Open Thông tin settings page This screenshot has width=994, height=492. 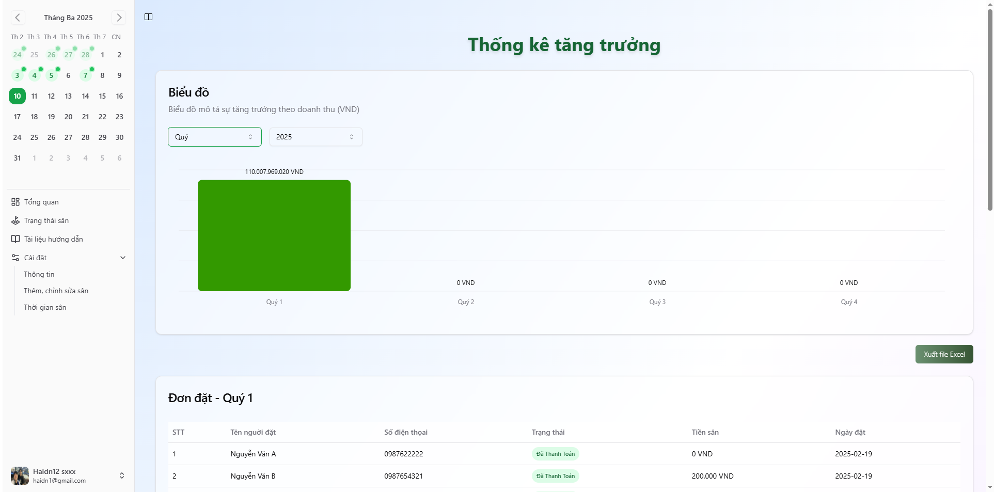point(39,274)
